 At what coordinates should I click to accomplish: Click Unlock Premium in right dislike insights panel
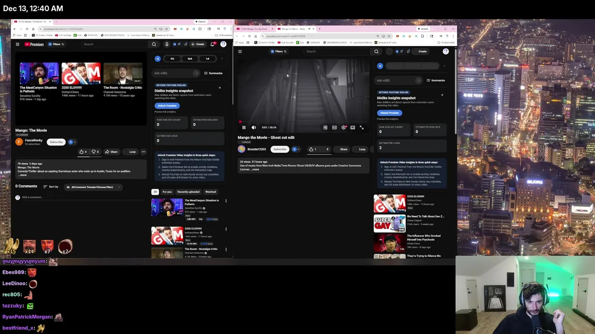390,113
